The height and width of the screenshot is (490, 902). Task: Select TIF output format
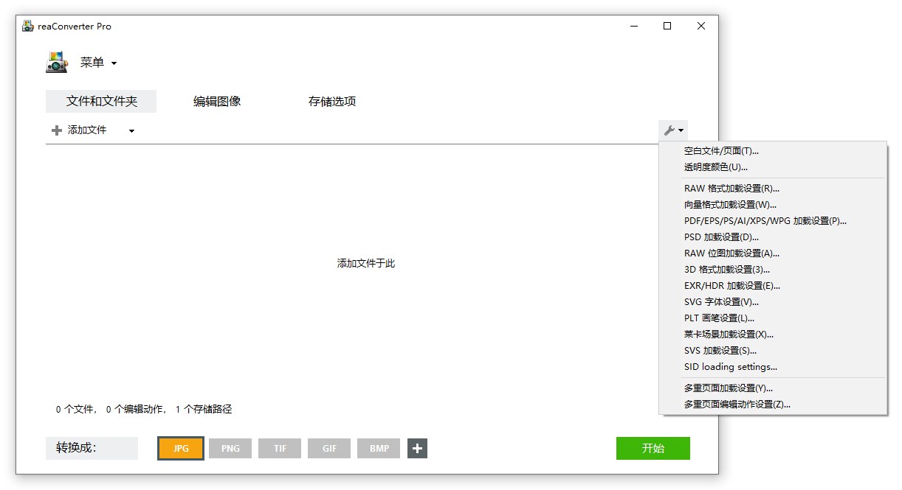(x=280, y=448)
